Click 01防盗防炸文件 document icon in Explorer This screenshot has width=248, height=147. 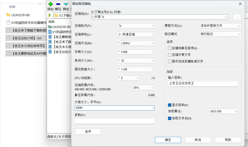(8, 23)
